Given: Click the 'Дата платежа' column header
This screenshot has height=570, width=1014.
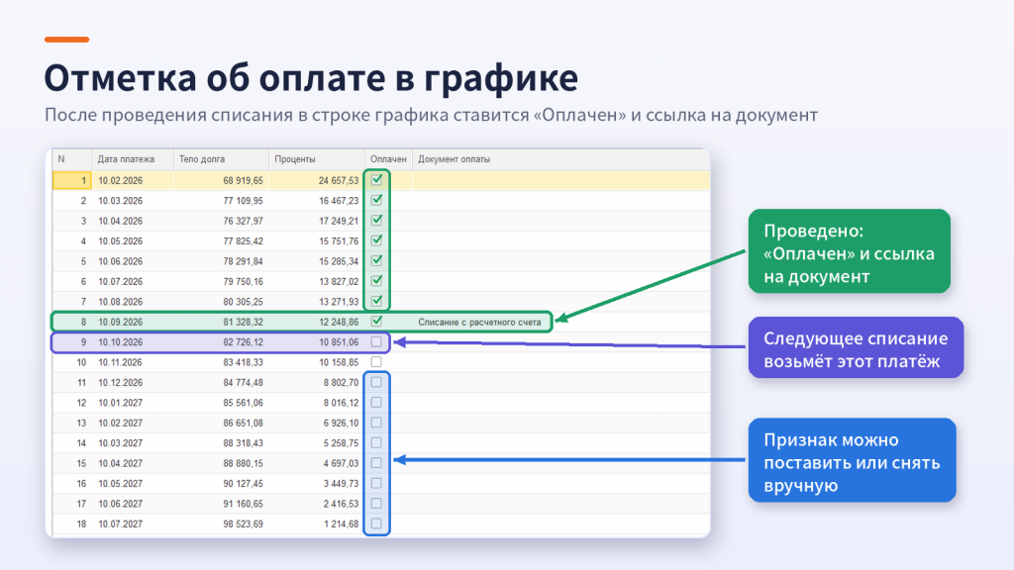Looking at the screenshot, I should (x=133, y=159).
